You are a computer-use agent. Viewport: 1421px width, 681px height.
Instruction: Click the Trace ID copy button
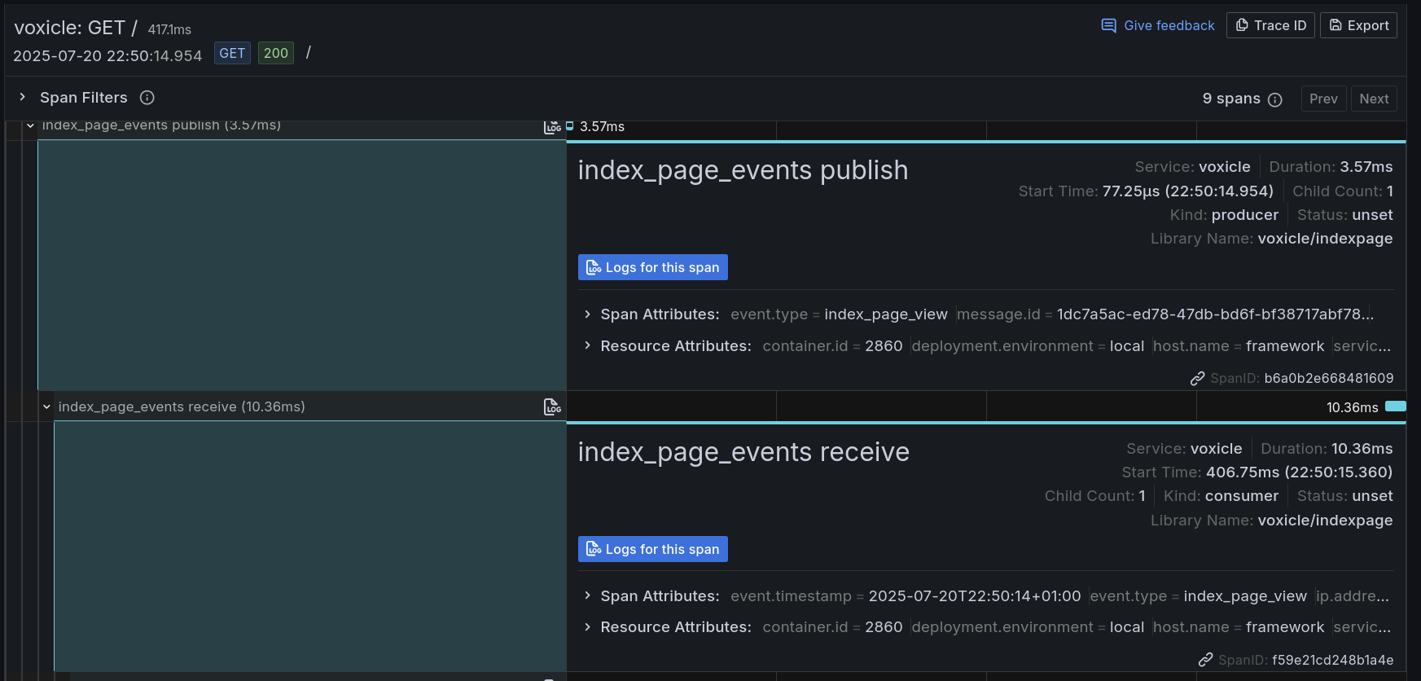[x=1270, y=25]
